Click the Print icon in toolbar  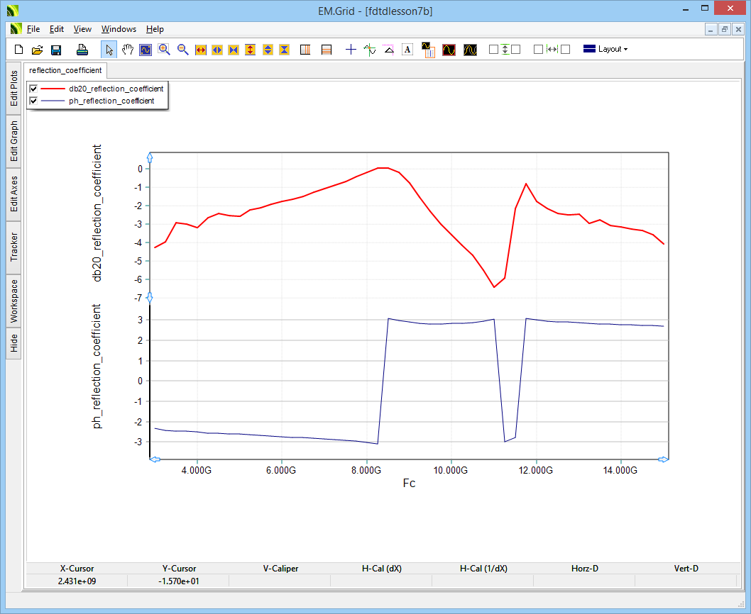(x=82, y=50)
